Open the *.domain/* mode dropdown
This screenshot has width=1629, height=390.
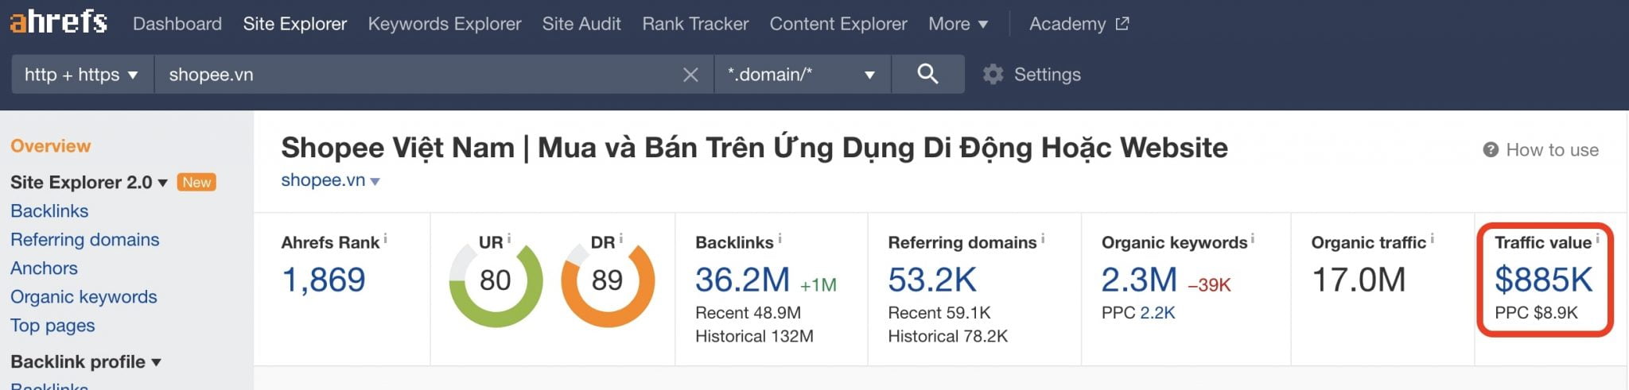(x=801, y=75)
